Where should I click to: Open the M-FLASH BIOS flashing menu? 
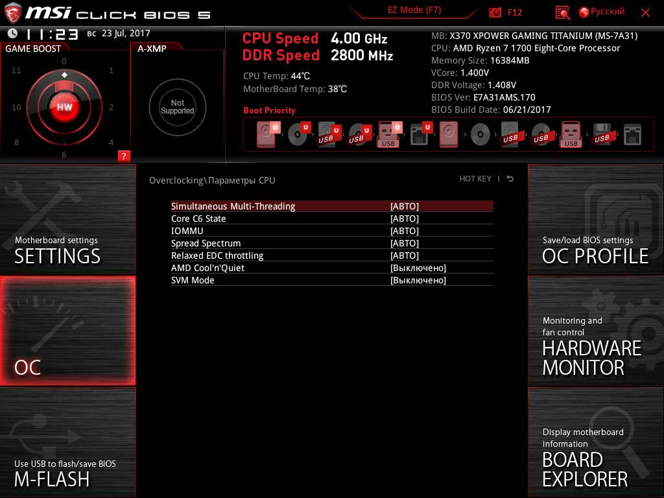[x=67, y=442]
